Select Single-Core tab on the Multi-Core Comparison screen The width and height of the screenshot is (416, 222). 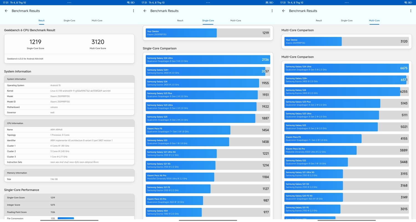click(x=347, y=21)
